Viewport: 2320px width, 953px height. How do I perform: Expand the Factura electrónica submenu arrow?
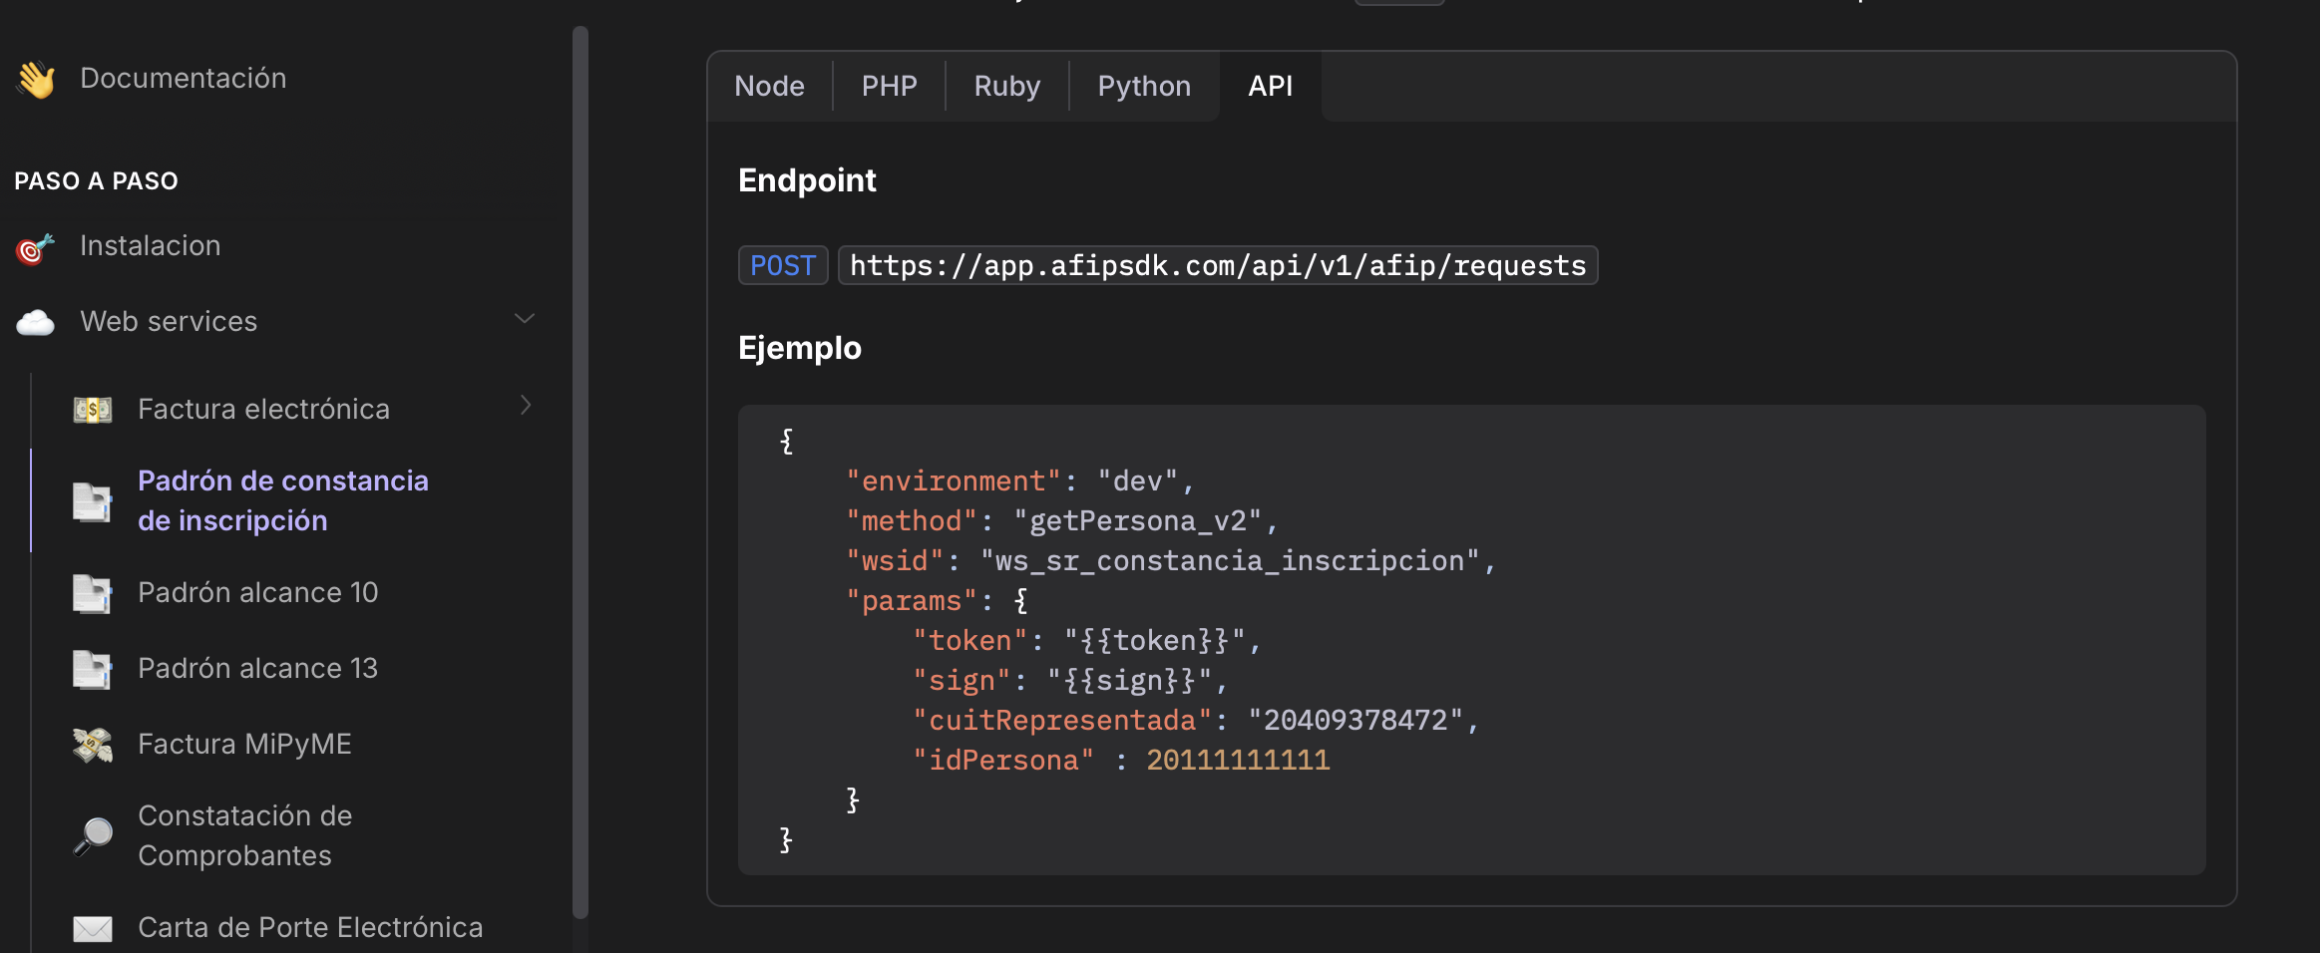click(526, 405)
